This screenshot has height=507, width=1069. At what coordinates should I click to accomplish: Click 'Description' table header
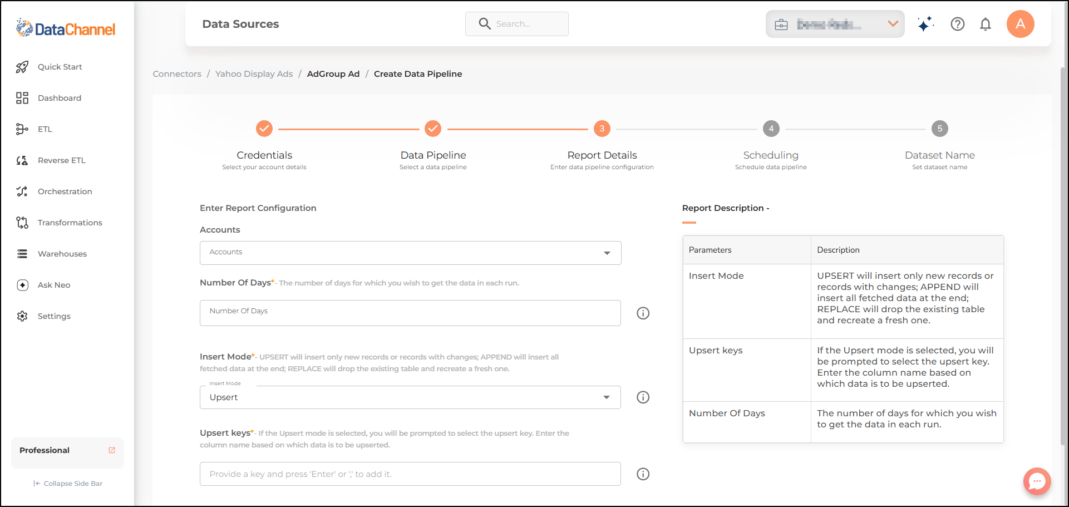tap(907, 250)
